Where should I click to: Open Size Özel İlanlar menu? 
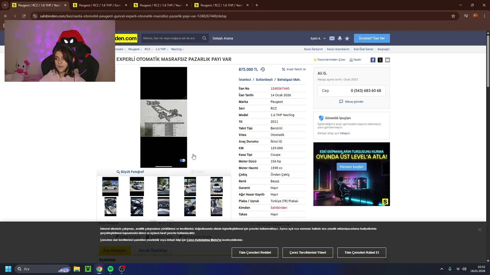363,49
